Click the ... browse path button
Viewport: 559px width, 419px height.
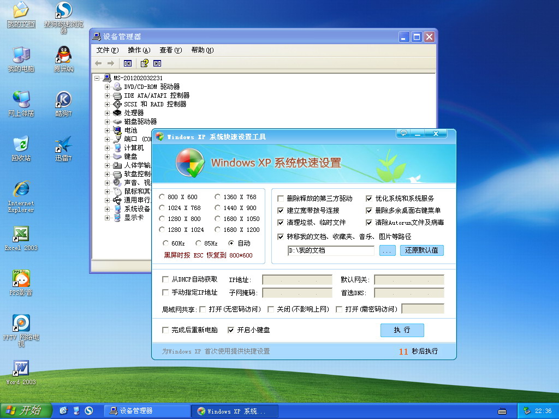387,250
